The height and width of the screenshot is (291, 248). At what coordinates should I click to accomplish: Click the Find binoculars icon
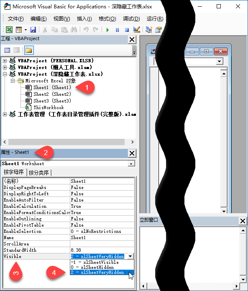(74, 30)
